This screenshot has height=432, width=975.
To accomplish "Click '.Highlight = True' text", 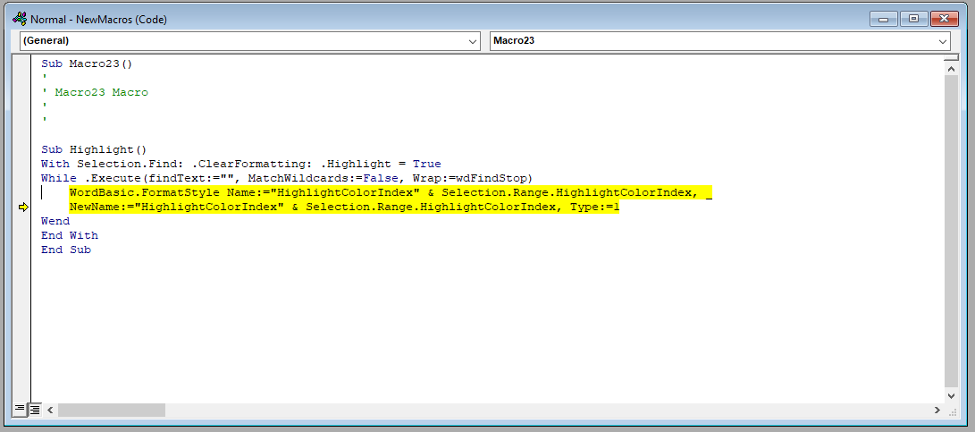I will 382,165.
